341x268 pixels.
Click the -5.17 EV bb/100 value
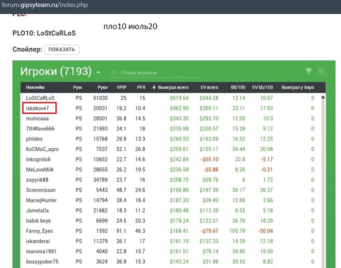coord(267,159)
